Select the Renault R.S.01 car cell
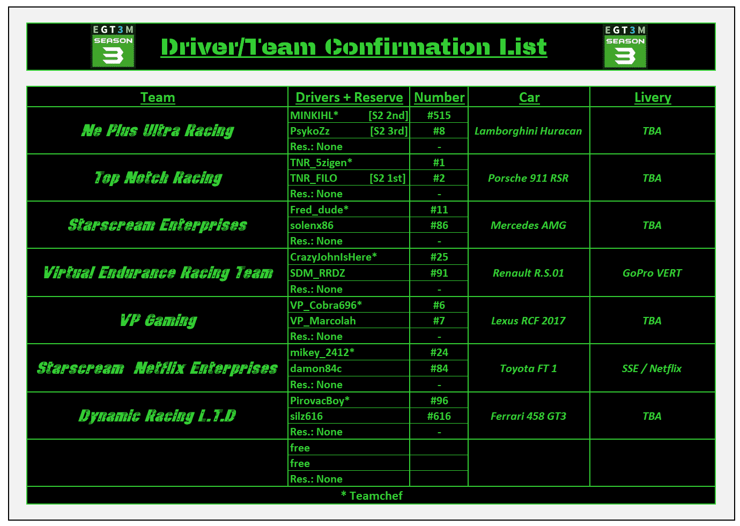The height and width of the screenshot is (526, 740). [529, 273]
